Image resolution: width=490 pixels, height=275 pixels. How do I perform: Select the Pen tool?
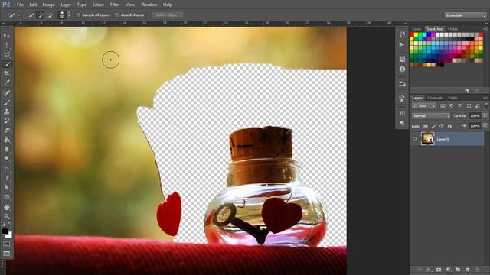7,169
